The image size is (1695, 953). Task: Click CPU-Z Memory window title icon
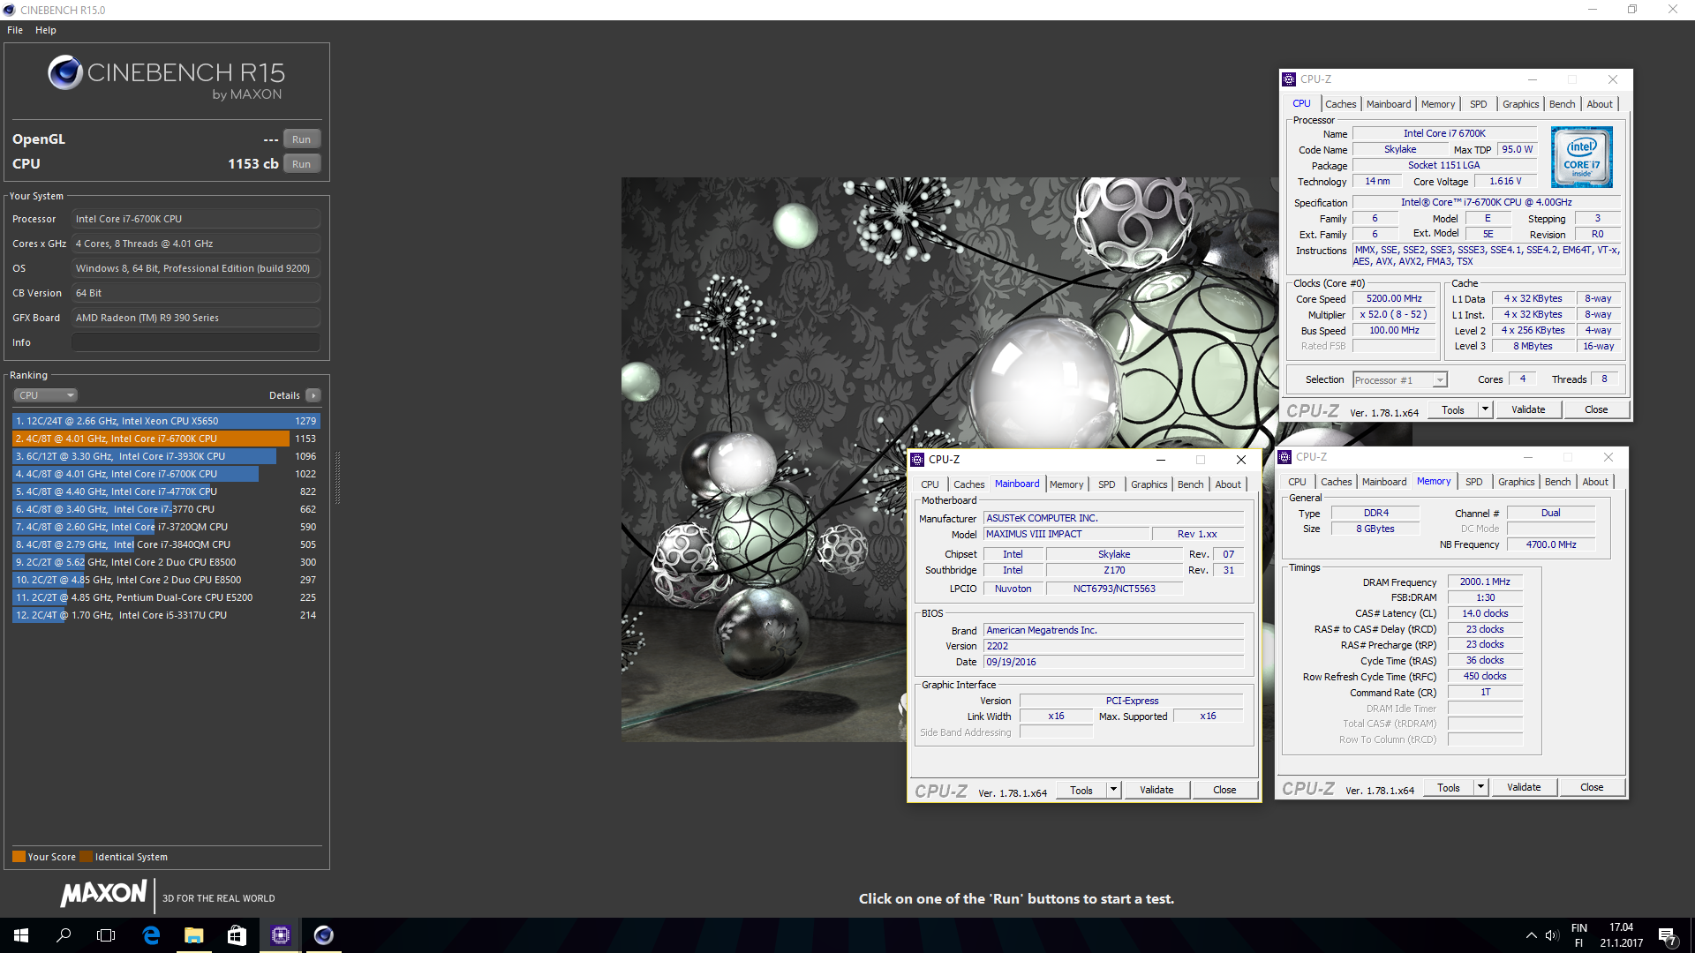tap(1285, 457)
